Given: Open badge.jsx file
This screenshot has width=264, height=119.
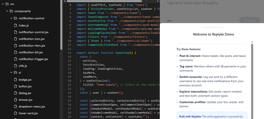Looking at the screenshot, I should click(x=25, y=80).
